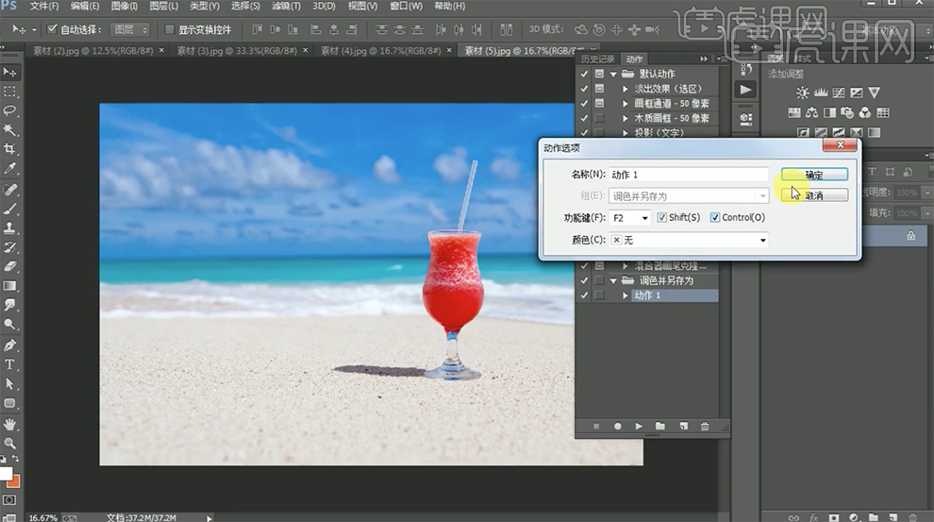
Task: Select the Lasso tool
Action: [x=10, y=110]
